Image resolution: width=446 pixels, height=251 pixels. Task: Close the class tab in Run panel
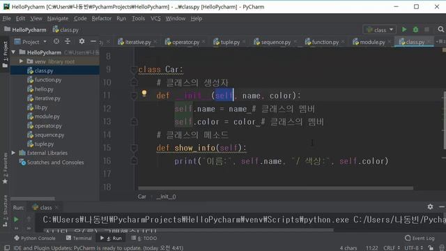point(56,208)
